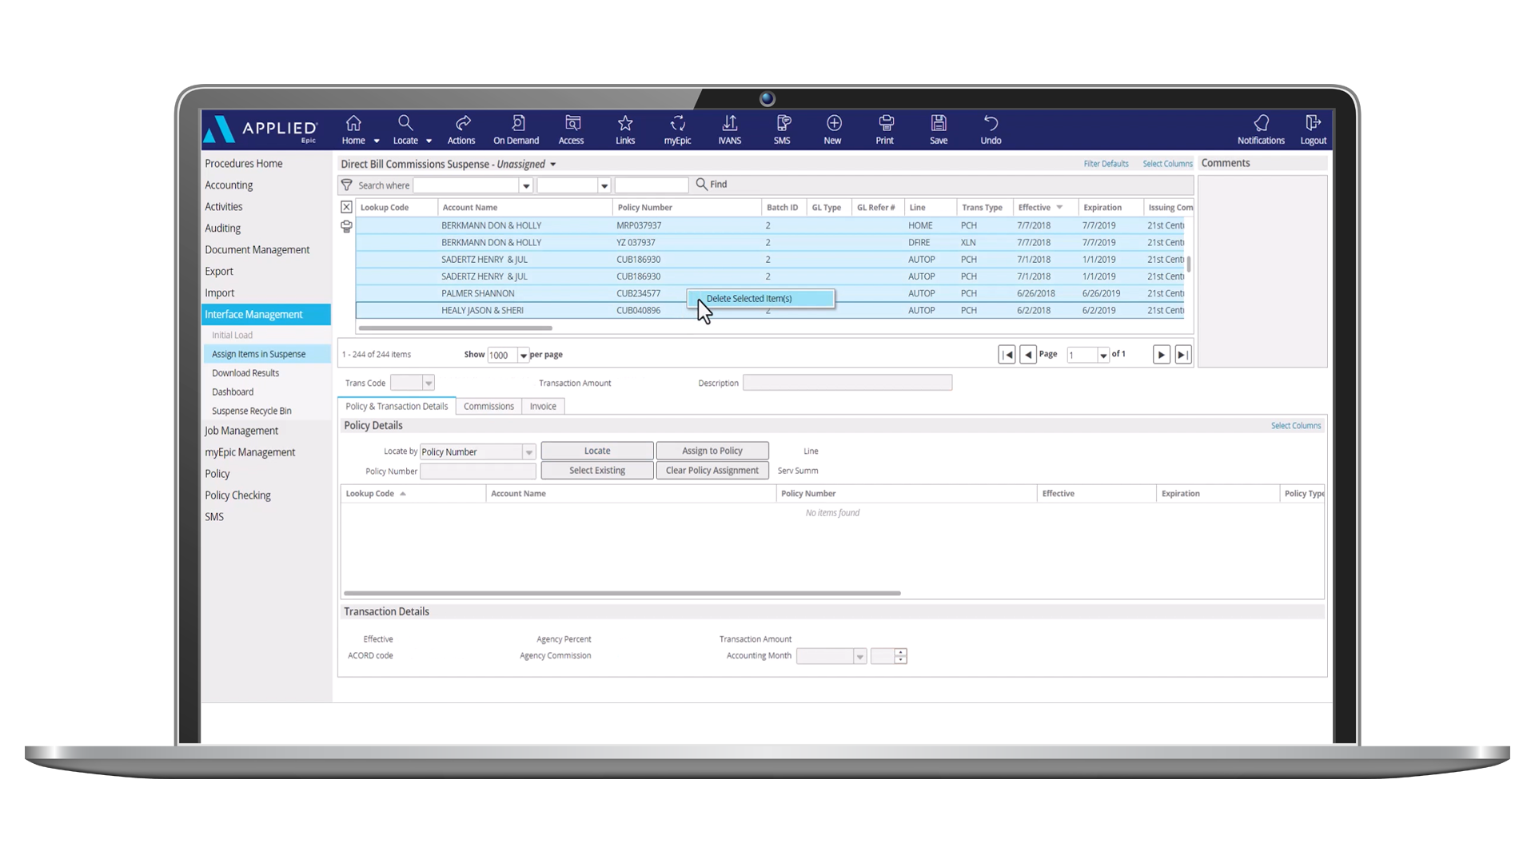Viewport: 1535px width, 863px height.
Task: Switch to the Commissions tab
Action: tap(488, 407)
